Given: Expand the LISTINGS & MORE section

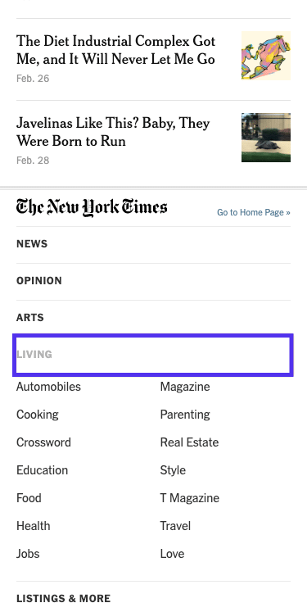Looking at the screenshot, I should click(153, 598).
